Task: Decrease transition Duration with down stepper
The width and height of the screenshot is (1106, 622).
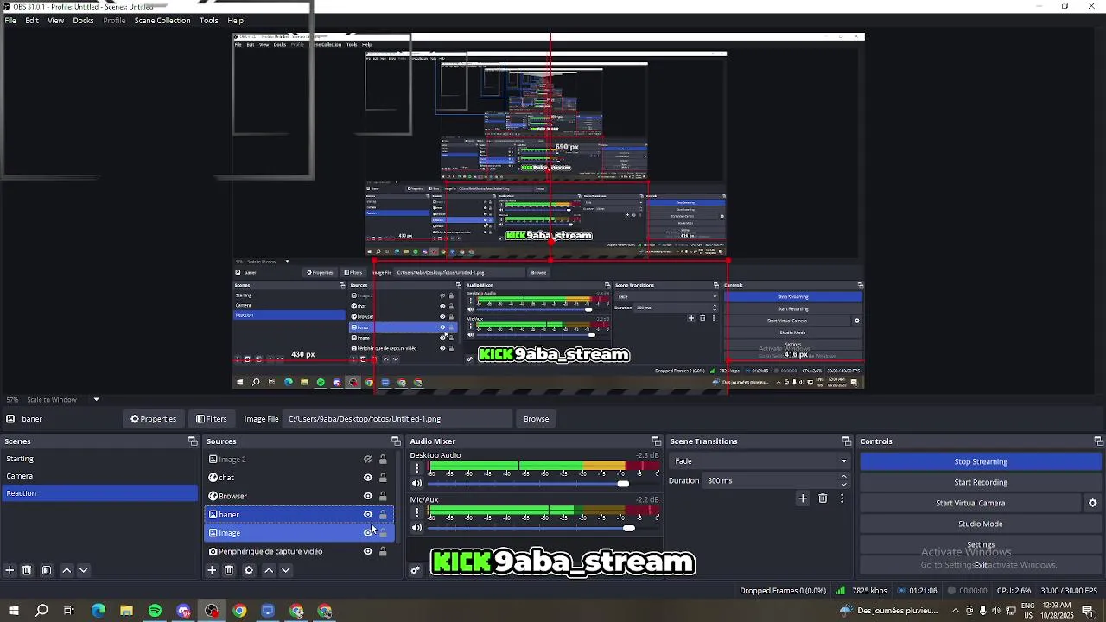Action: [x=843, y=485]
